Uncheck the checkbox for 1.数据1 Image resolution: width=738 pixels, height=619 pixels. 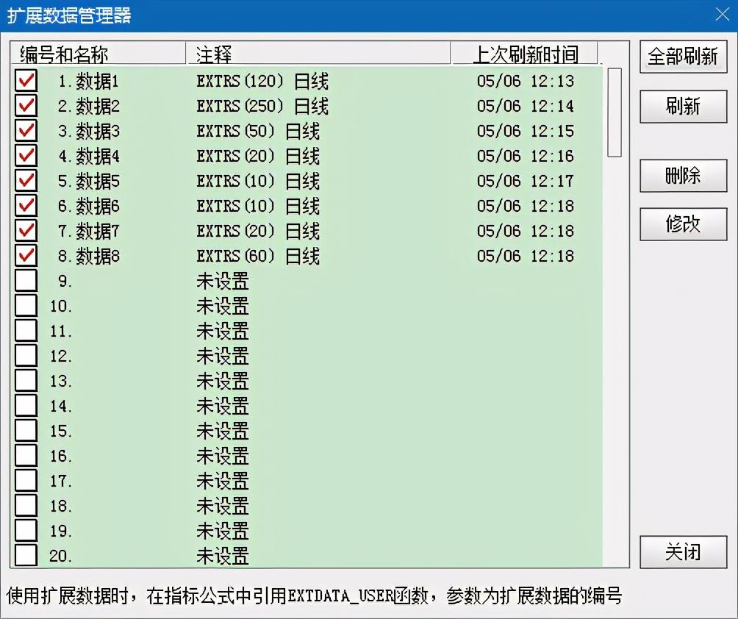pos(26,80)
